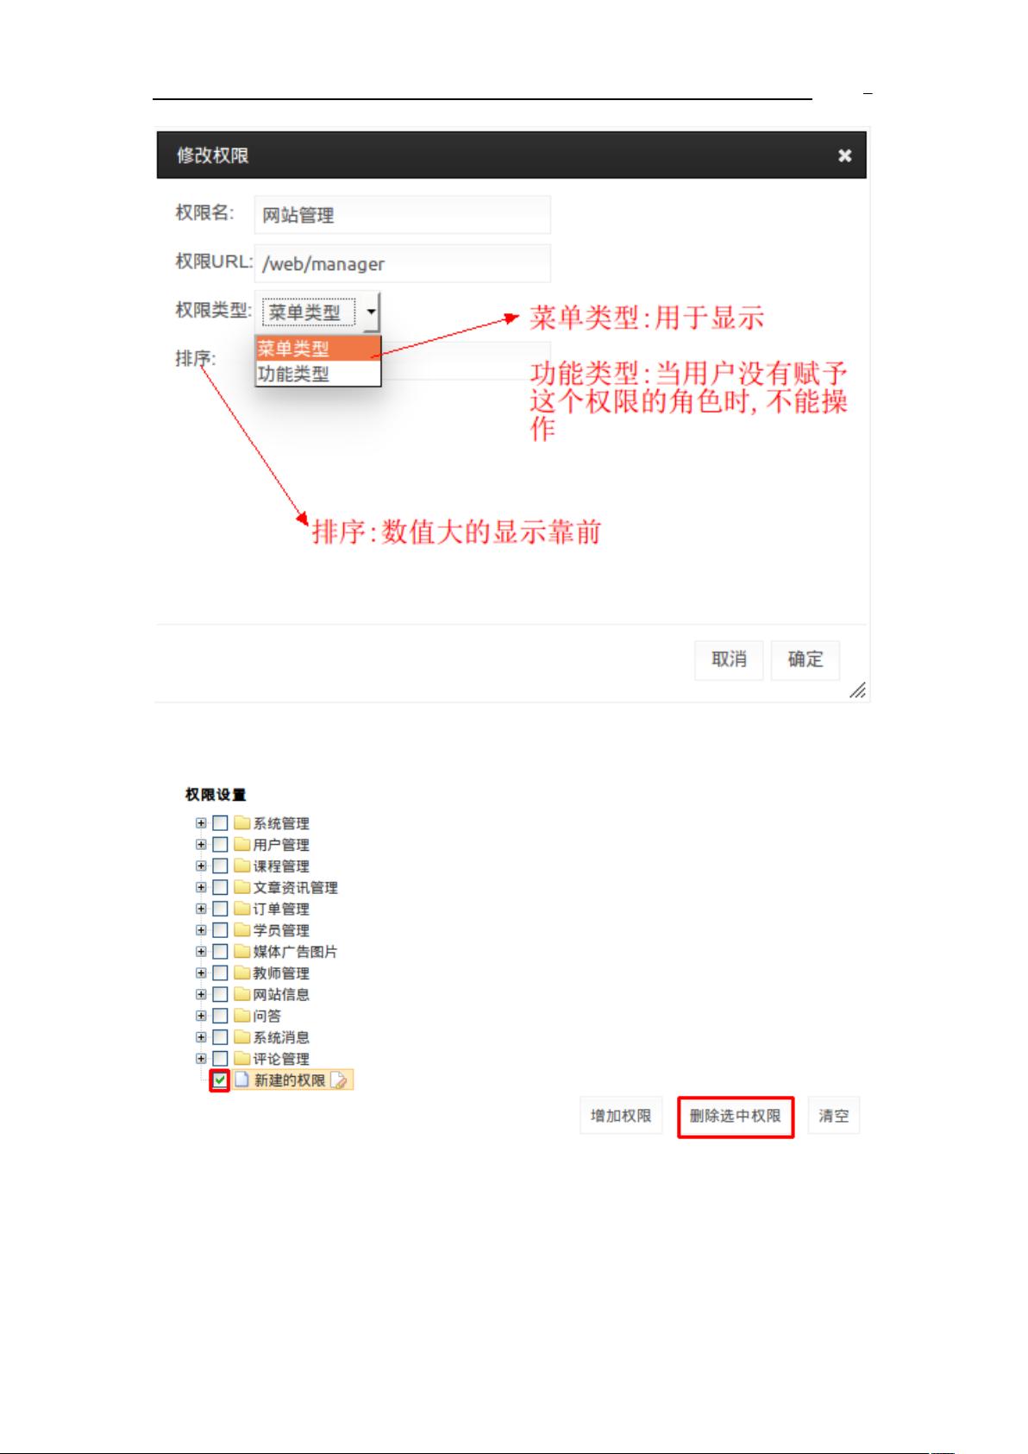This screenshot has width=1028, height=1454.
Task: Open the 权限类型 dropdown arrow
Action: [x=371, y=312]
